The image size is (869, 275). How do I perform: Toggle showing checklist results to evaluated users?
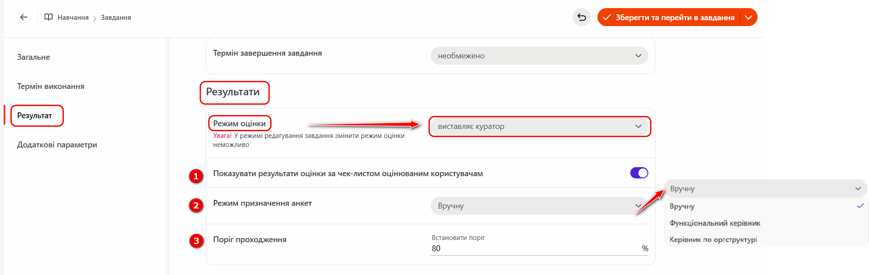pyautogui.click(x=639, y=173)
